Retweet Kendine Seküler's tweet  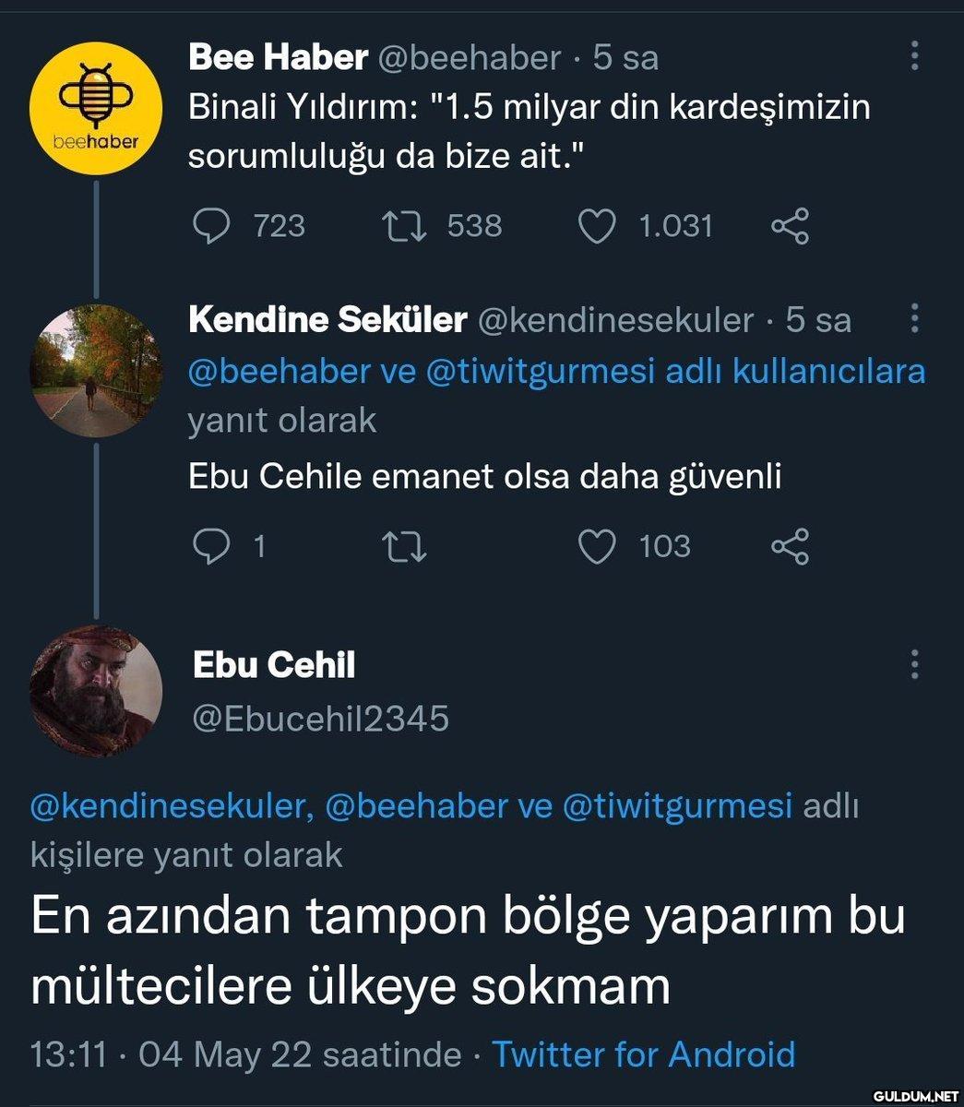coord(404,546)
